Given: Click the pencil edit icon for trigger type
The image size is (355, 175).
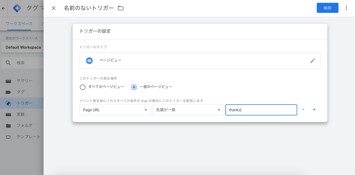Looking at the screenshot, I should tap(313, 61).
